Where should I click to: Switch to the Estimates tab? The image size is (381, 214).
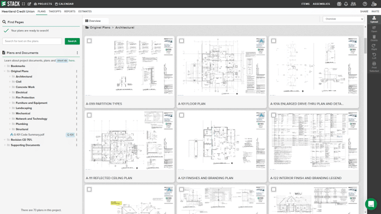click(85, 12)
